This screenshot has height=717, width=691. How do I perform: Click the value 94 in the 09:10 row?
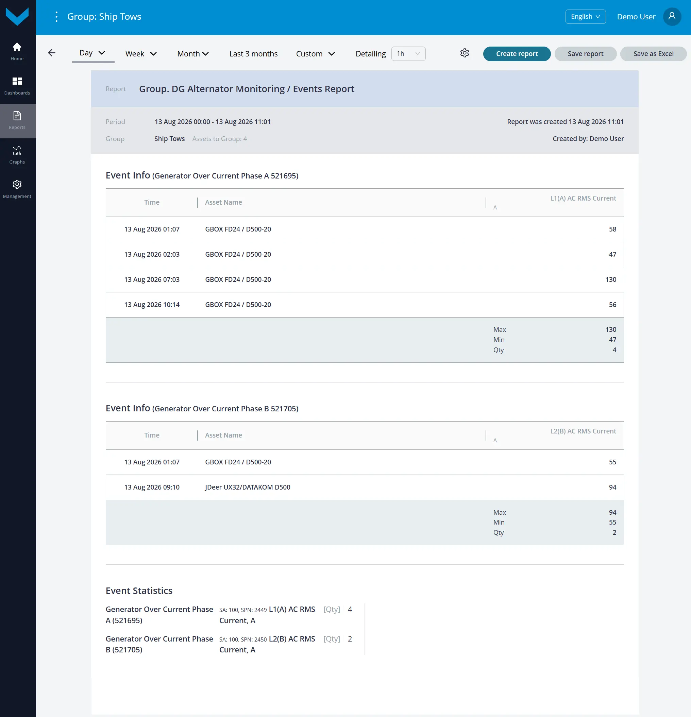click(612, 487)
